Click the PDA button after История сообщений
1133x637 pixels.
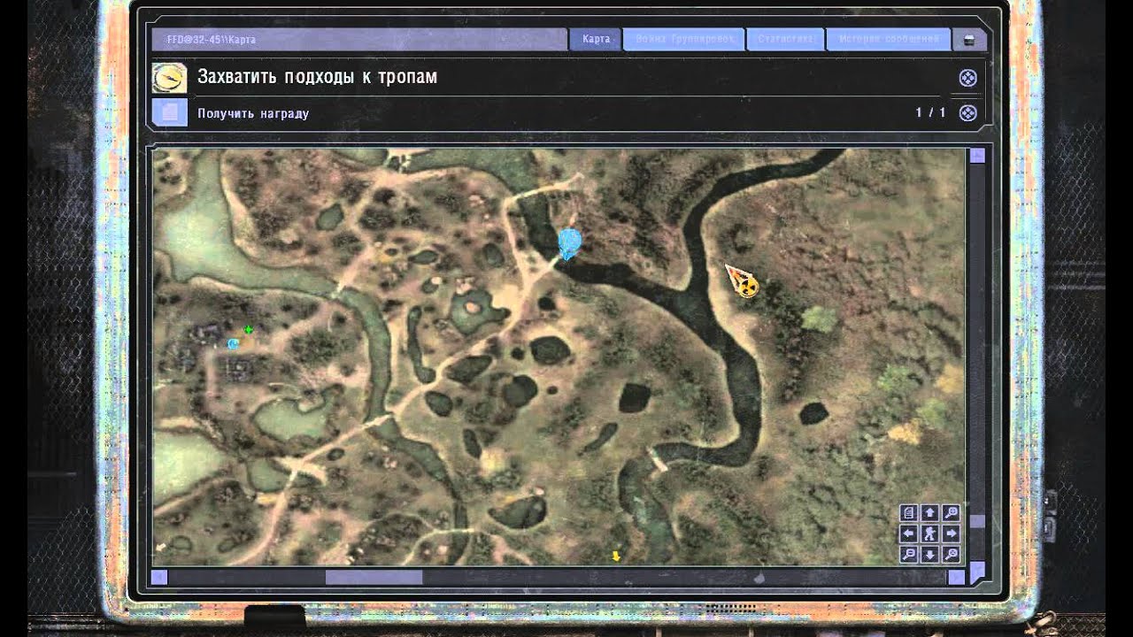click(x=969, y=40)
